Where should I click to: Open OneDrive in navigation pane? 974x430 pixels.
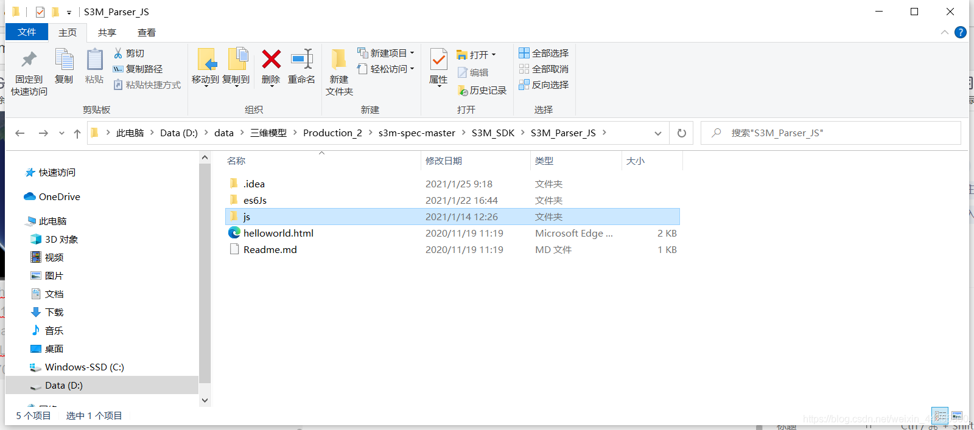coord(52,197)
